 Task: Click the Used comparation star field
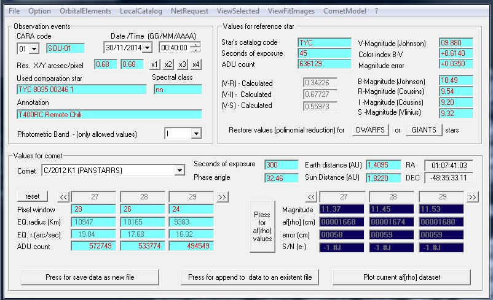pos(82,90)
